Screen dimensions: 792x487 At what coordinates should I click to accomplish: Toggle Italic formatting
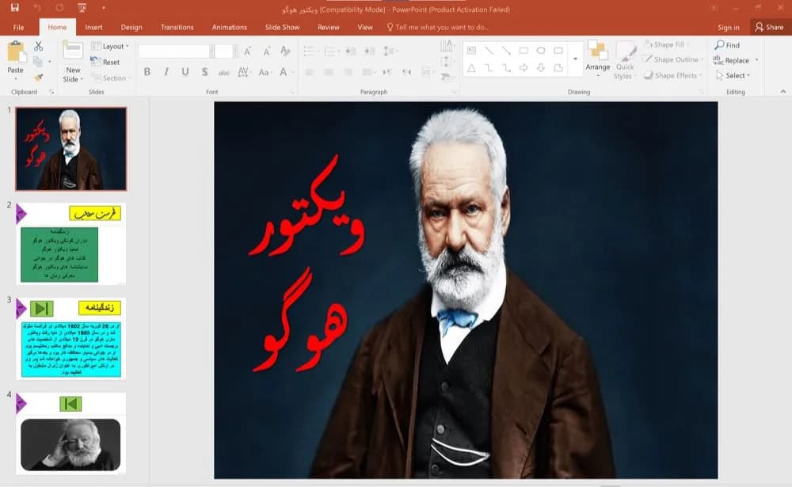[166, 72]
